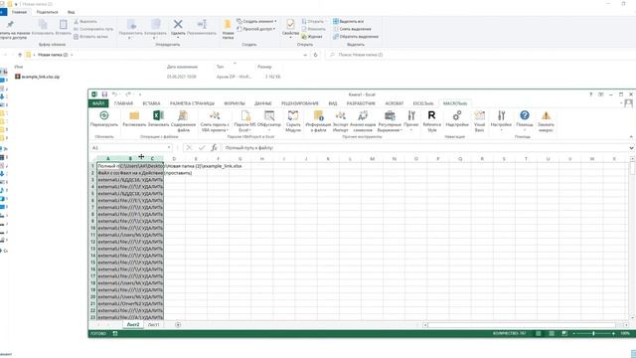Click Заявить warning triangle icon

pyautogui.click(x=546, y=115)
